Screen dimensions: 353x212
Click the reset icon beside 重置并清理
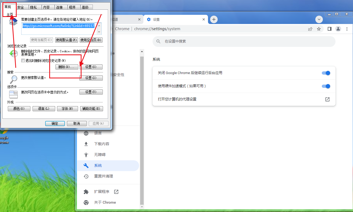[86, 176]
